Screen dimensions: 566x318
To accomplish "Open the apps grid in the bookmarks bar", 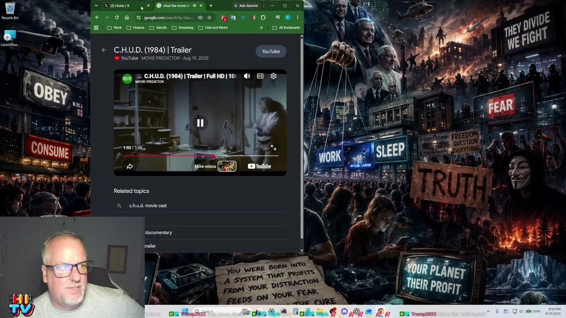I will [x=96, y=27].
